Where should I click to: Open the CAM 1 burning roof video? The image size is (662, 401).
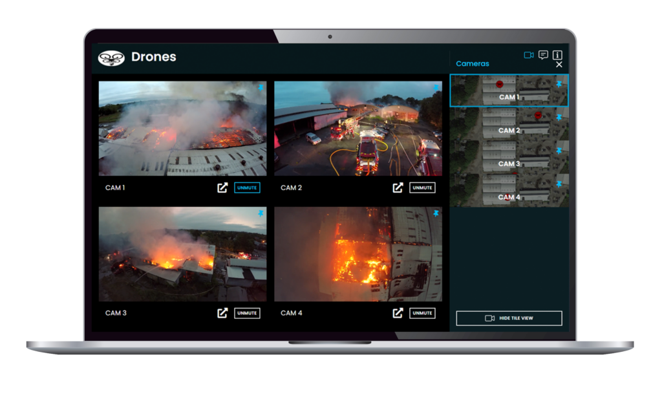click(x=182, y=129)
